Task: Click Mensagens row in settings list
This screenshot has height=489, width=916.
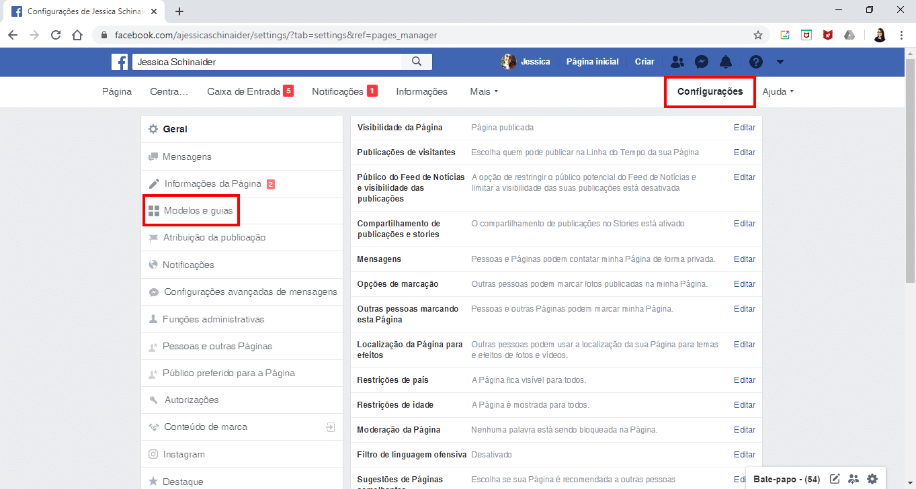Action: pos(556,259)
